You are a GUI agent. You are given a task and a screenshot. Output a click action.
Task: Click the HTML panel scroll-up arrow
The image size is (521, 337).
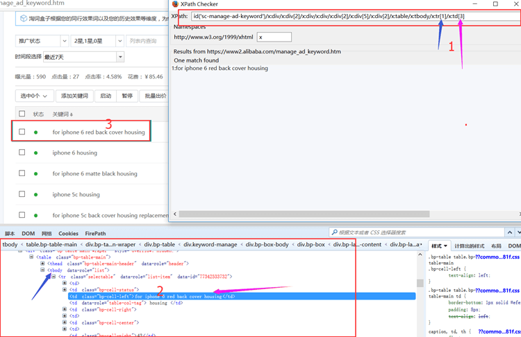pyautogui.click(x=420, y=254)
